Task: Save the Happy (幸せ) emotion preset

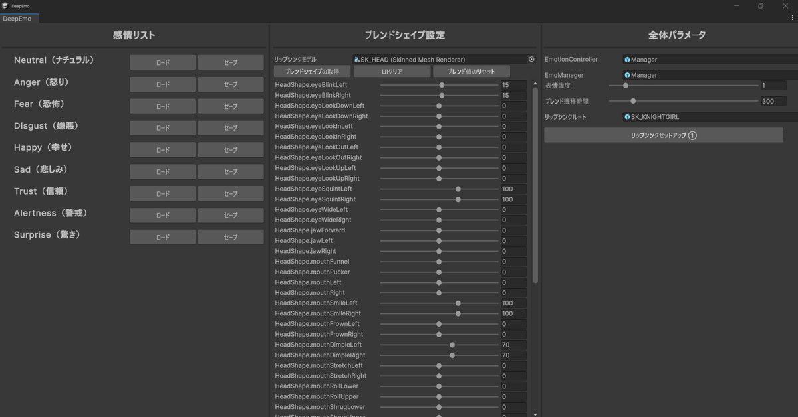Action: click(x=231, y=150)
